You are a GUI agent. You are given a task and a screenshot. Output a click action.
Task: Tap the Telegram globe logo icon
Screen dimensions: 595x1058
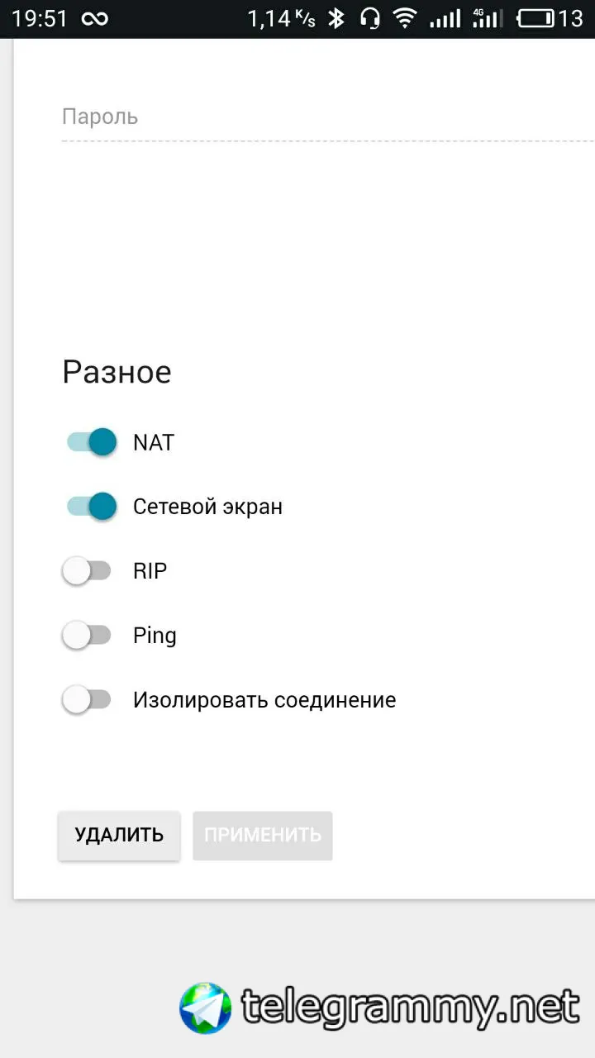(205, 1008)
